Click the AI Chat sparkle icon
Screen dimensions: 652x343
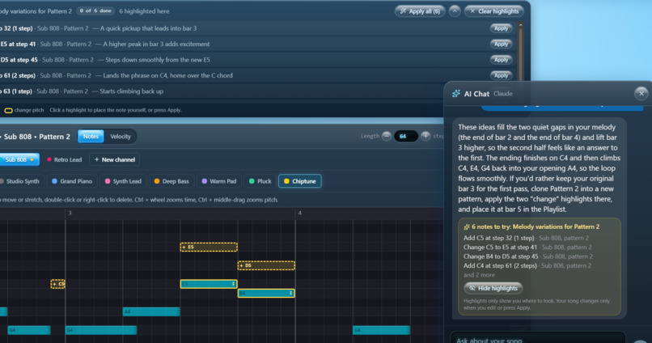456,94
